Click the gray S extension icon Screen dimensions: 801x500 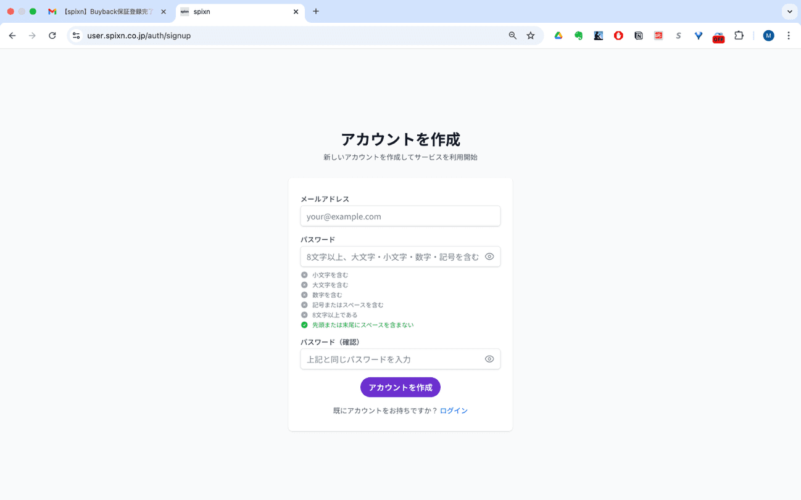tap(678, 36)
